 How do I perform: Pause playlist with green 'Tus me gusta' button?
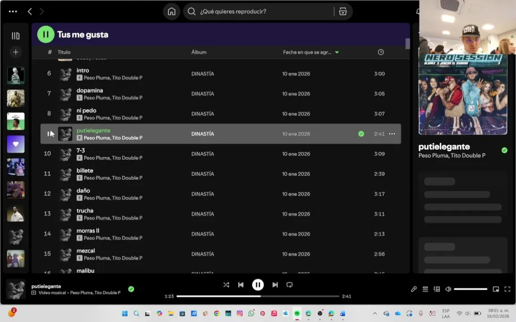[46, 34]
